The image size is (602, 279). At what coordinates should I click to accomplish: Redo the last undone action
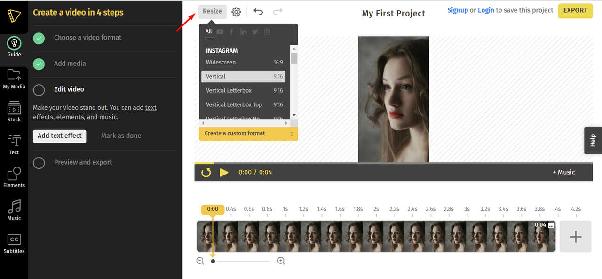coord(278,11)
